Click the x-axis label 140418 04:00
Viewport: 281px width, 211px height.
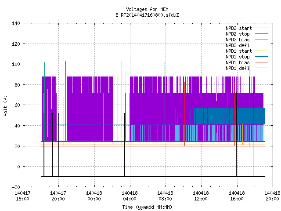click(x=130, y=196)
